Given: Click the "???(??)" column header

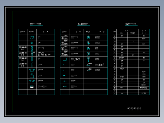Looking at the screenshot, I should pos(133,33).
